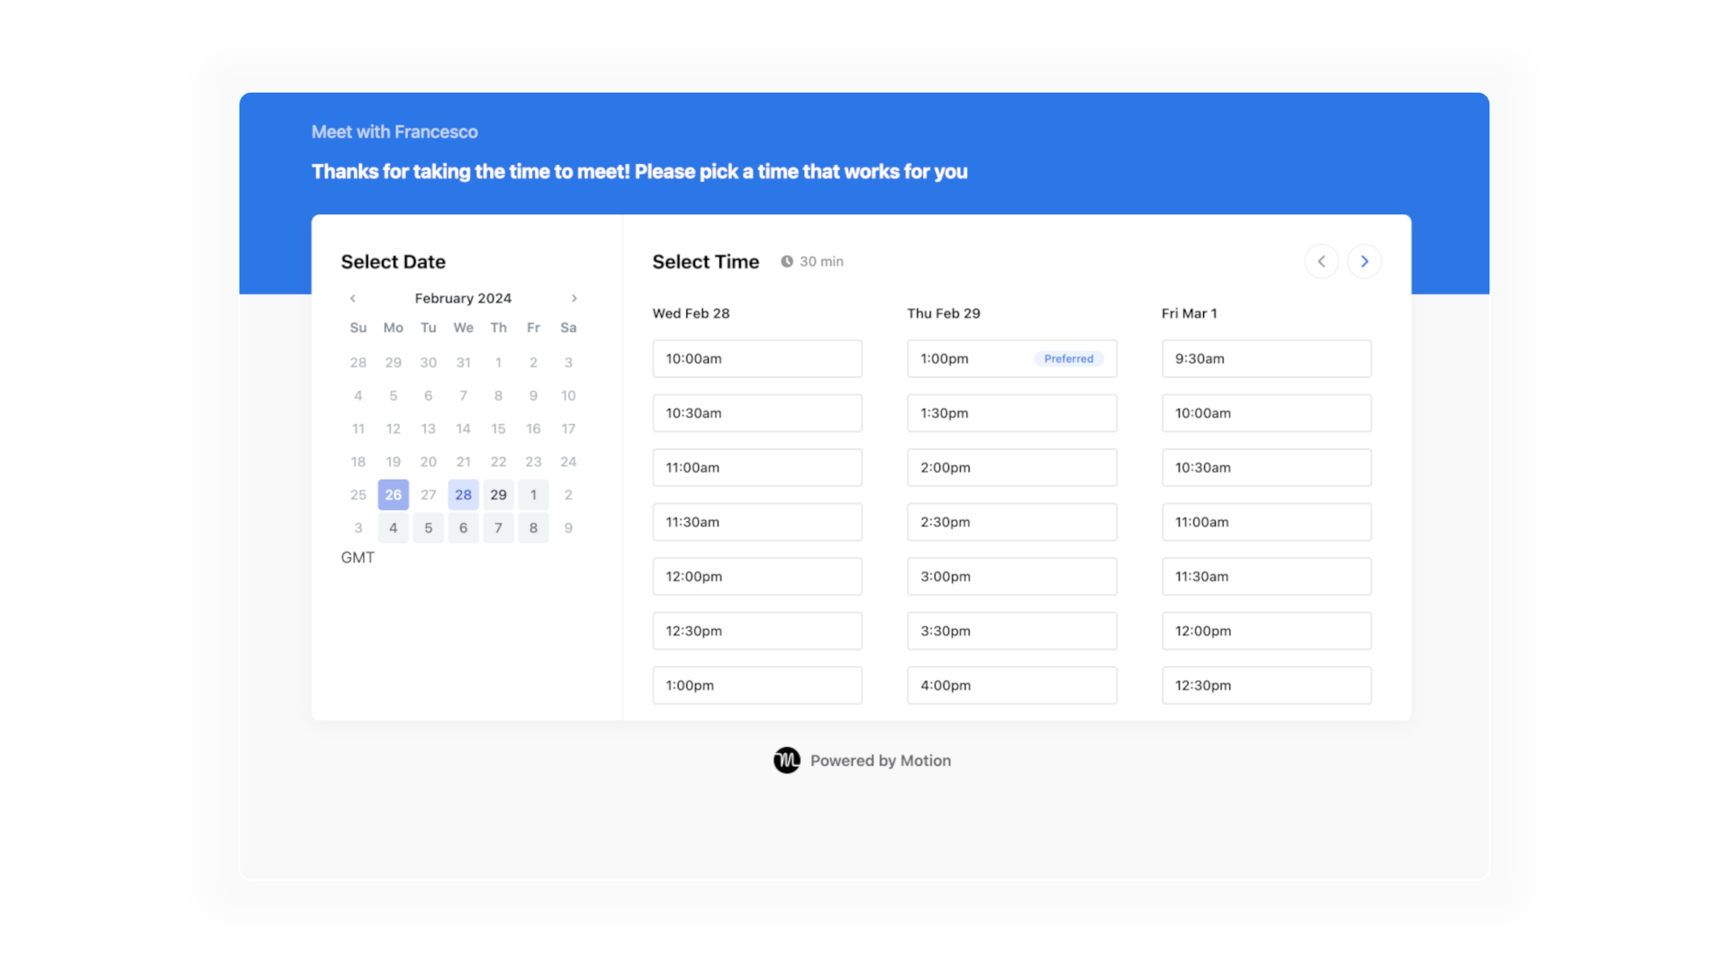Click the Powered by Motion link
Image resolution: width=1729 pixels, height=972 pixels.
pyautogui.click(x=881, y=760)
